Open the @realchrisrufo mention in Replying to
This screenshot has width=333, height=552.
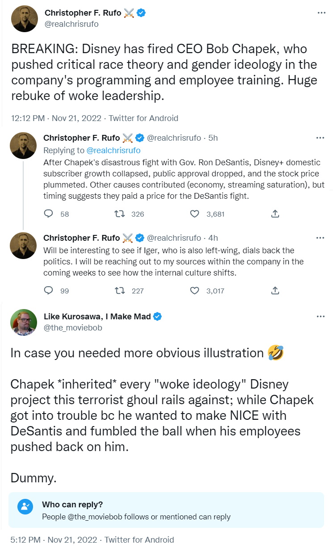pyautogui.click(x=113, y=150)
